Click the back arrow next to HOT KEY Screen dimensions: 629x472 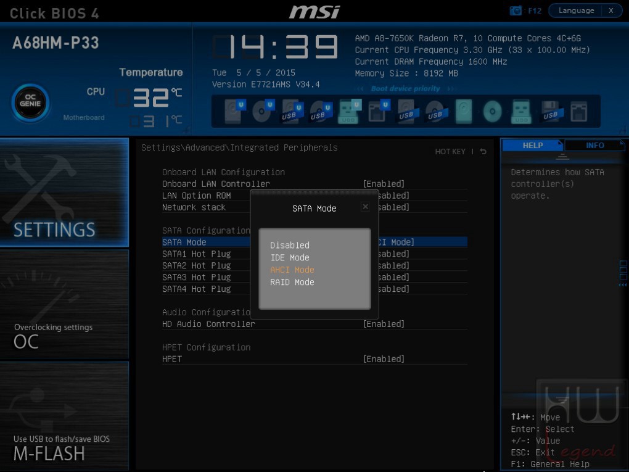pos(483,151)
